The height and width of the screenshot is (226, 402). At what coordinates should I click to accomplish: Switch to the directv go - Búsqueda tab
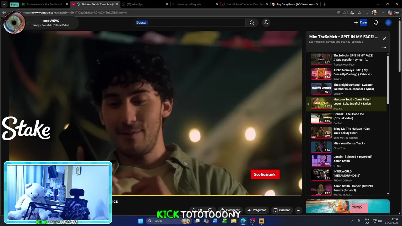point(195,4)
